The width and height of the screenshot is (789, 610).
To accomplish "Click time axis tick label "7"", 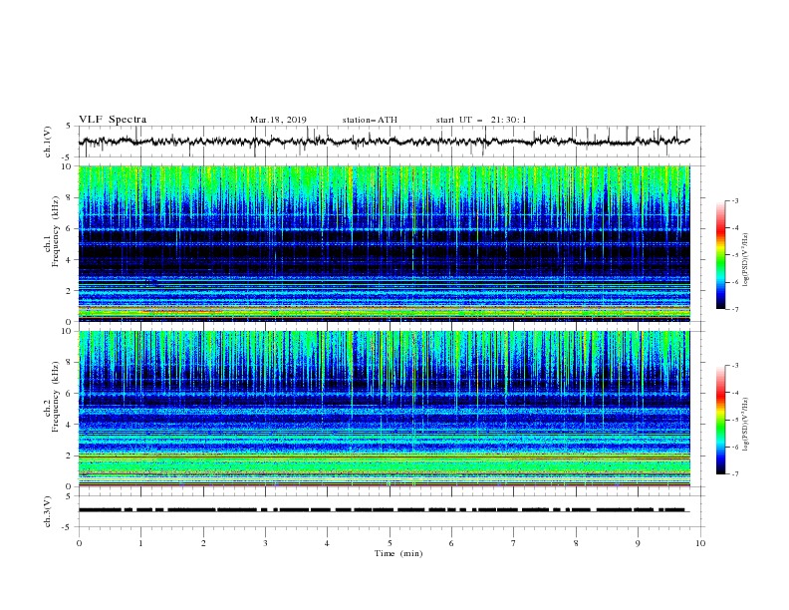I will pos(514,543).
